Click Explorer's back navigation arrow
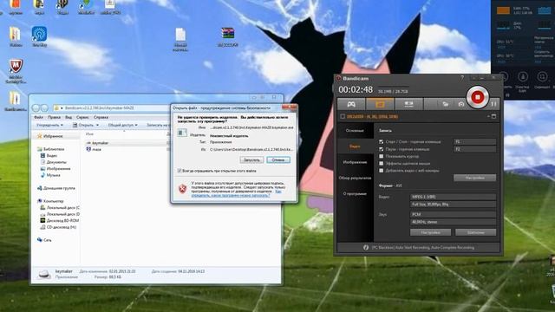Viewport: 555px width, 312px height. (x=36, y=107)
